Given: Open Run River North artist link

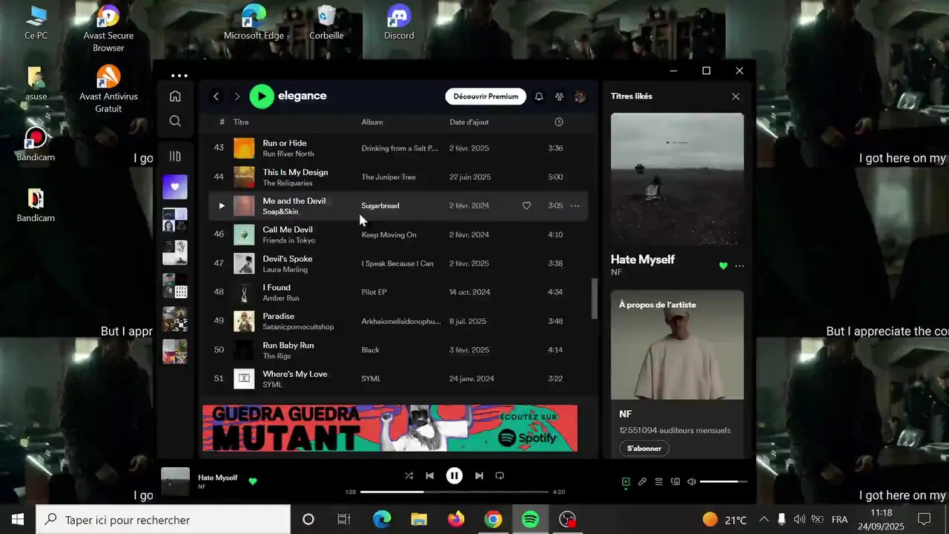Looking at the screenshot, I should coord(288,154).
